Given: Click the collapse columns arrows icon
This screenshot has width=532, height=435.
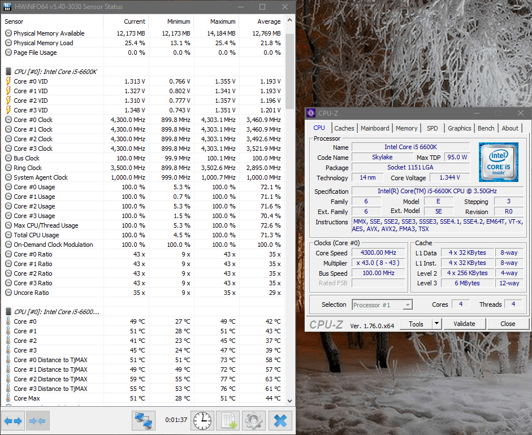Looking at the screenshot, I should click(x=38, y=421).
